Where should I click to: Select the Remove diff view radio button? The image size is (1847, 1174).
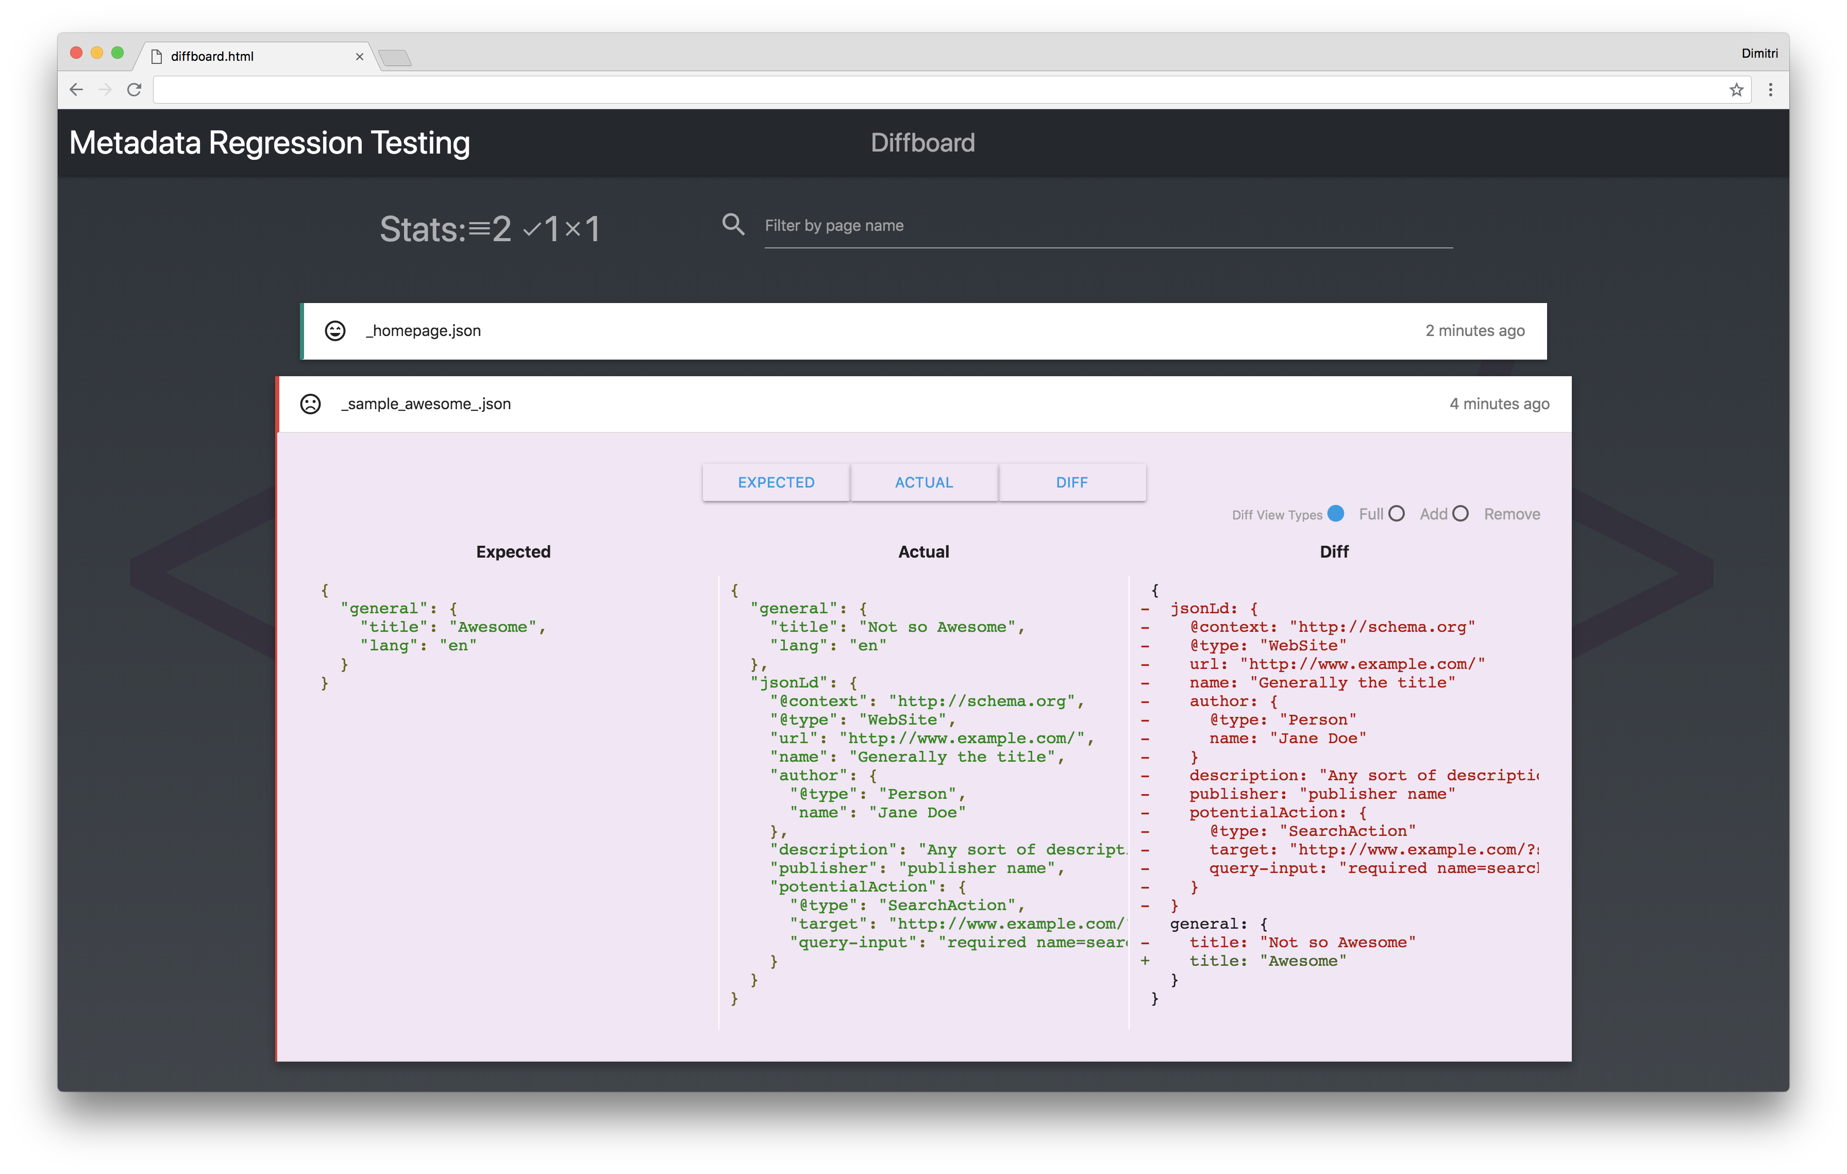click(x=1460, y=514)
